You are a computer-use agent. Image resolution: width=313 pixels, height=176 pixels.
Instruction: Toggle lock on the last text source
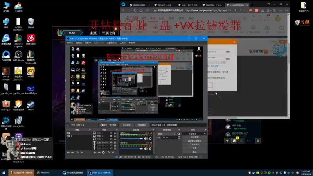pos(115,149)
